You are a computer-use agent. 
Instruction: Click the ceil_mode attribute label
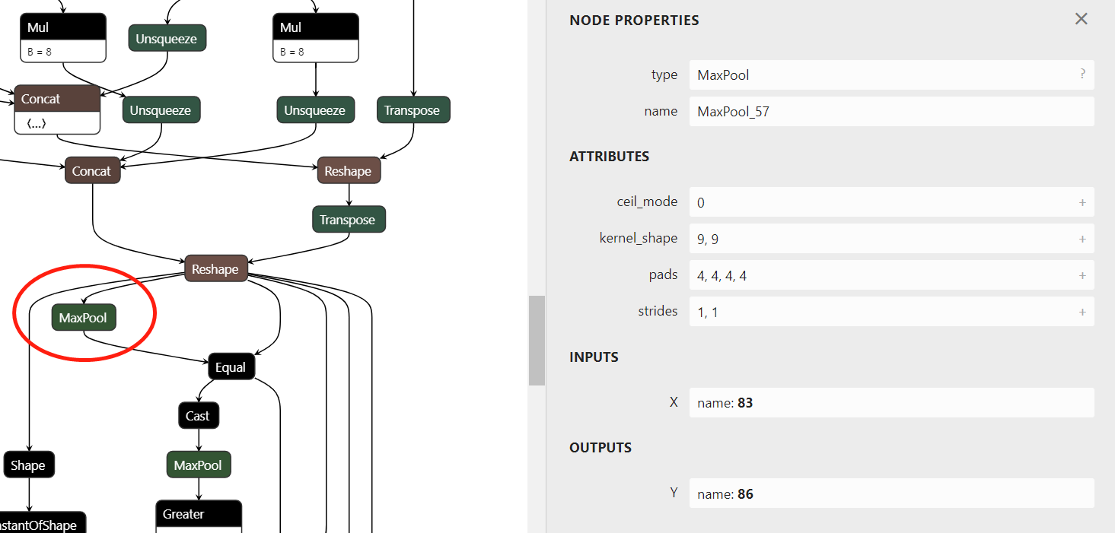pos(647,201)
